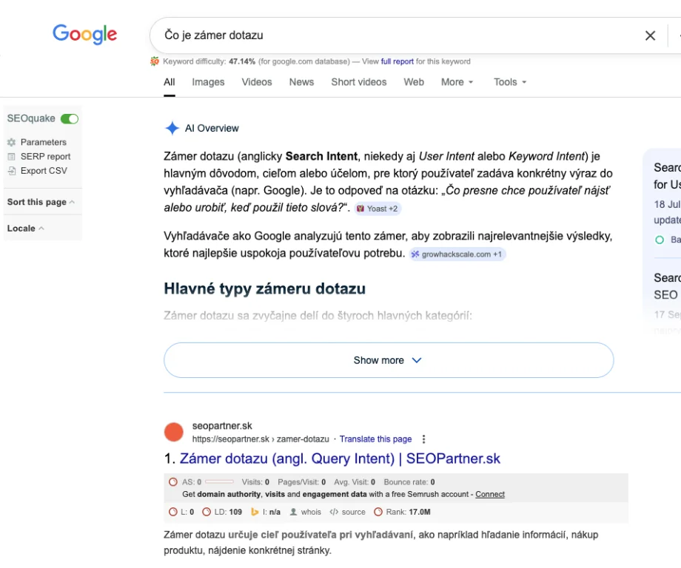
Task: Switch to the Images tab
Action: click(208, 82)
